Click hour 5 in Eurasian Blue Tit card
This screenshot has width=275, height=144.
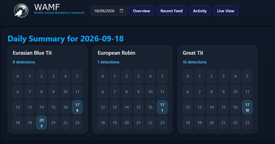coord(77,76)
